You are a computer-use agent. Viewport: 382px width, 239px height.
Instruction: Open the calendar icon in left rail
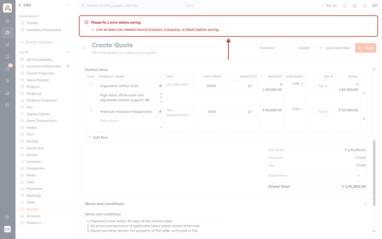7,105
